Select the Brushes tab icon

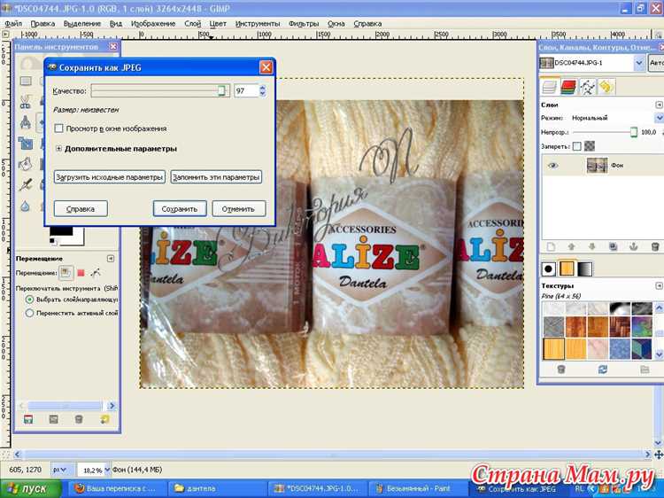tap(549, 268)
